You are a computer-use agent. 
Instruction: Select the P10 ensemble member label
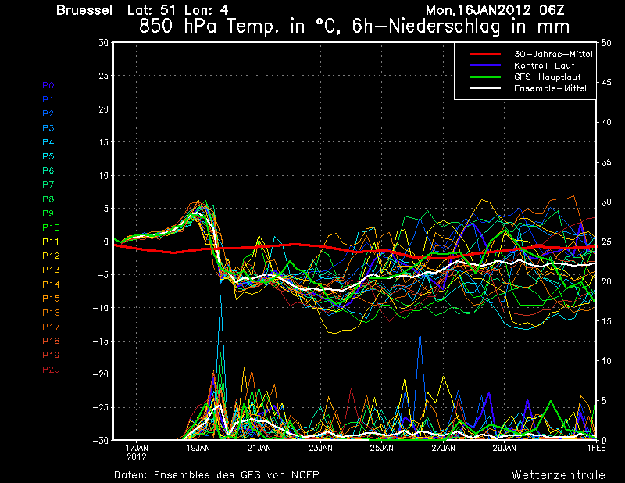(x=51, y=227)
